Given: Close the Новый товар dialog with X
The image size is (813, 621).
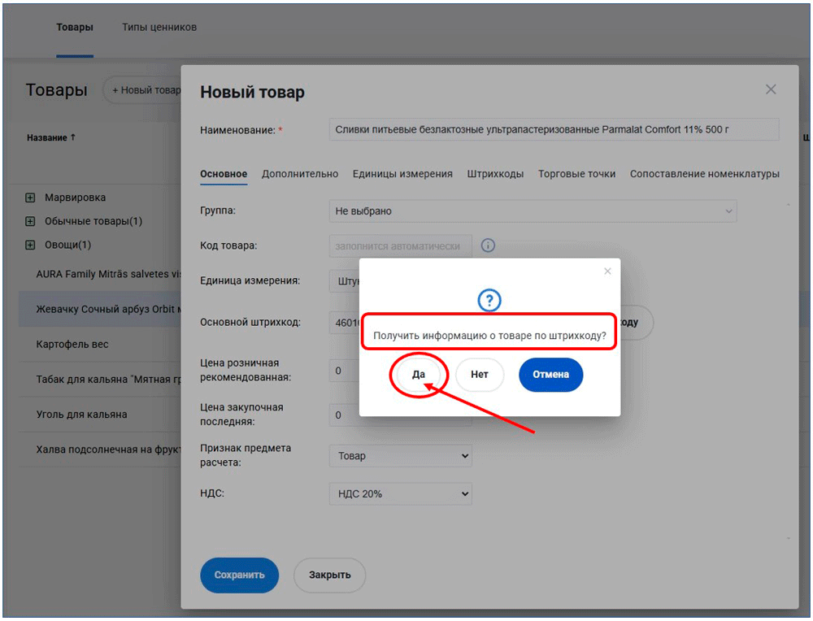Looking at the screenshot, I should pyautogui.click(x=771, y=89).
